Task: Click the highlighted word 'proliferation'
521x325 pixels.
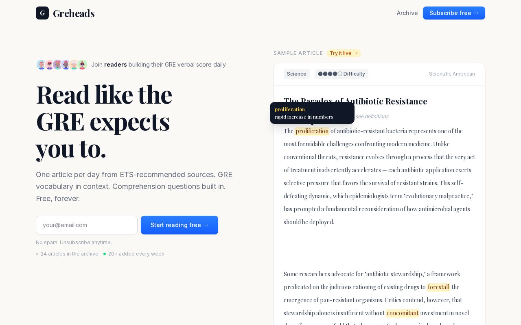Action: pyautogui.click(x=312, y=131)
